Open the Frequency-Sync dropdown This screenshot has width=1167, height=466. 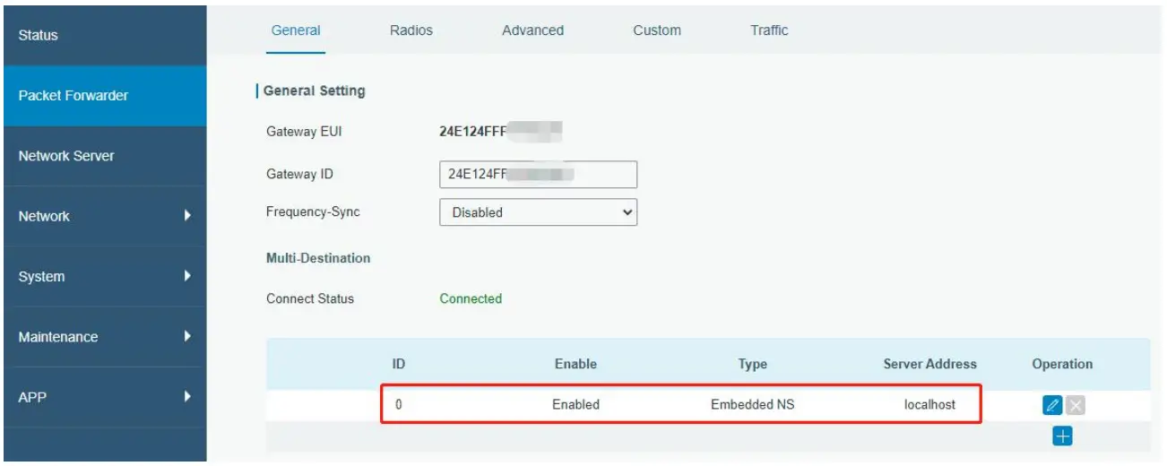[538, 212]
